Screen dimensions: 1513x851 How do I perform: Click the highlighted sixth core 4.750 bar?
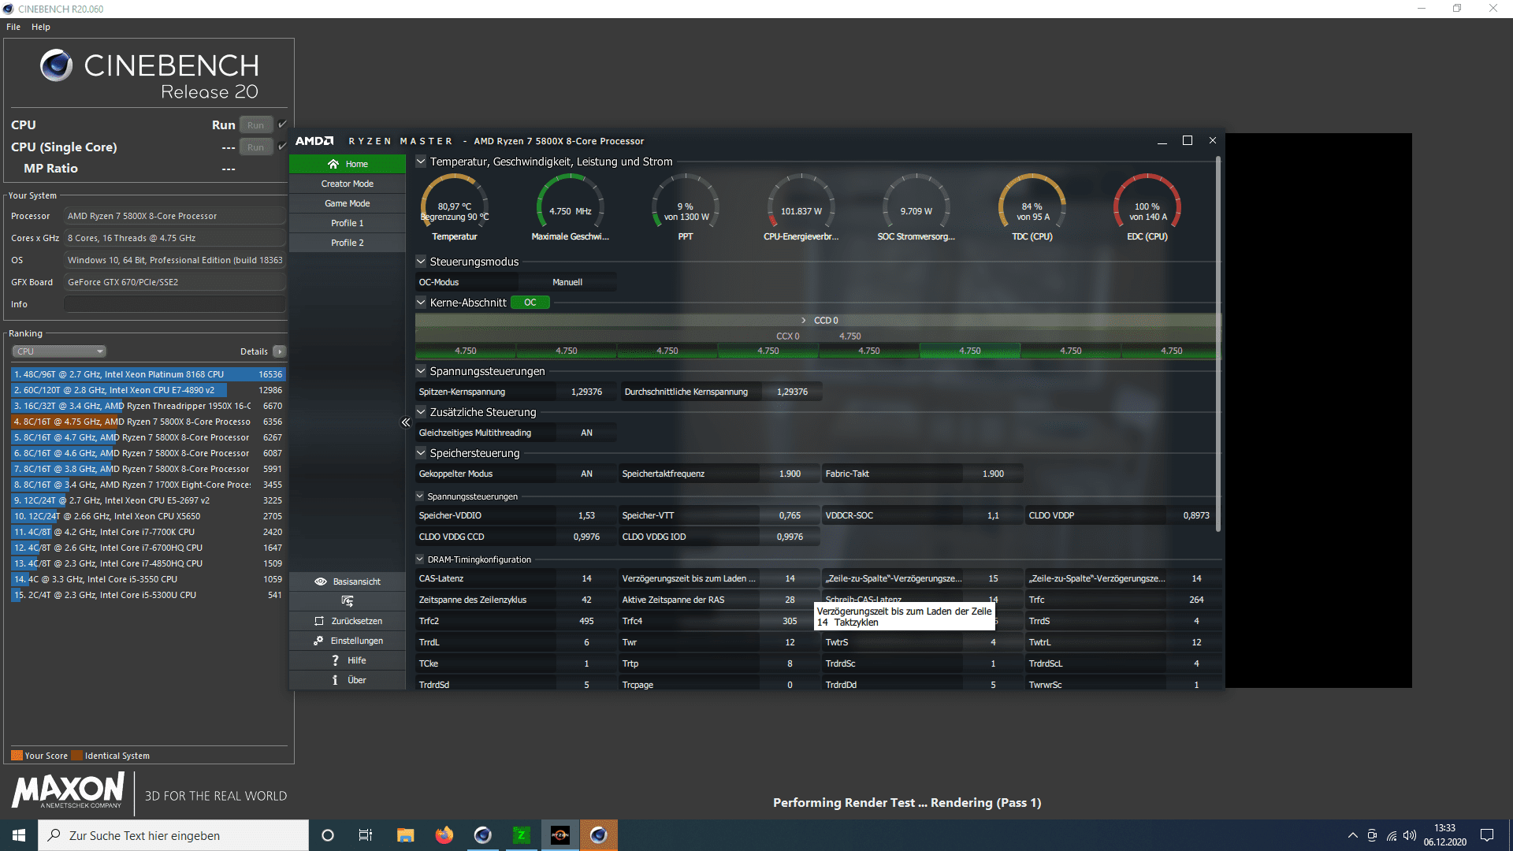(x=970, y=351)
